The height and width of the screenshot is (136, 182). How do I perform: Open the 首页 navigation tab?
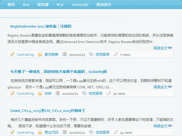point(11,5)
